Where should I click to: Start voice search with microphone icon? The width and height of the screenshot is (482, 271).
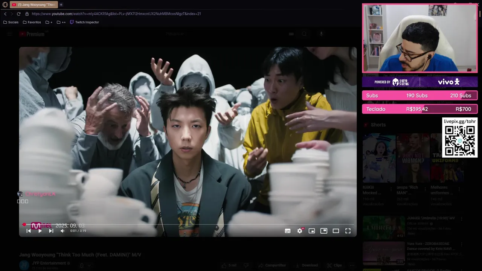pos(321,34)
